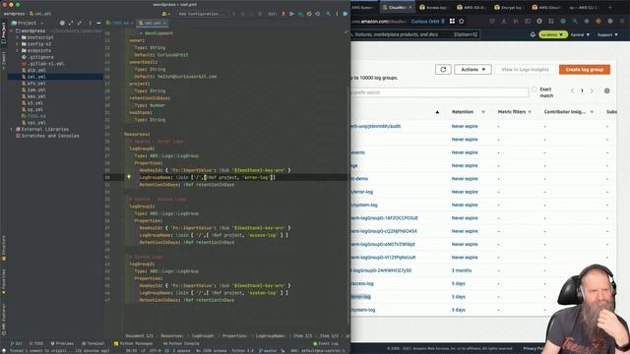Sort by the Retention column
Screen dimensions: 630x354
[469, 112]
